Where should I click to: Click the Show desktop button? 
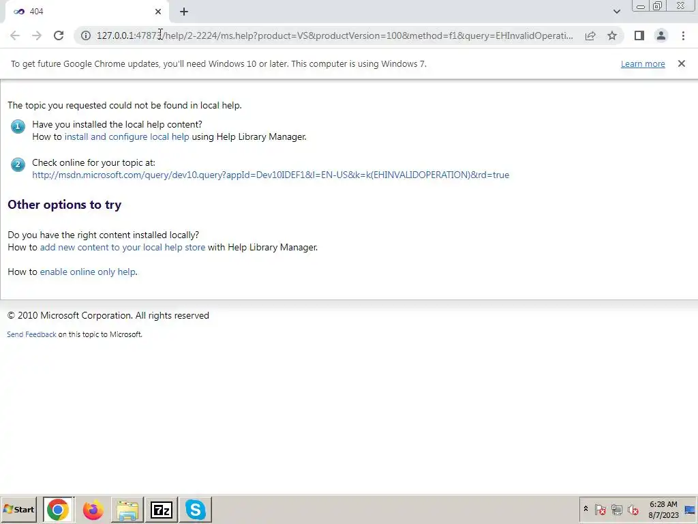pos(691,510)
